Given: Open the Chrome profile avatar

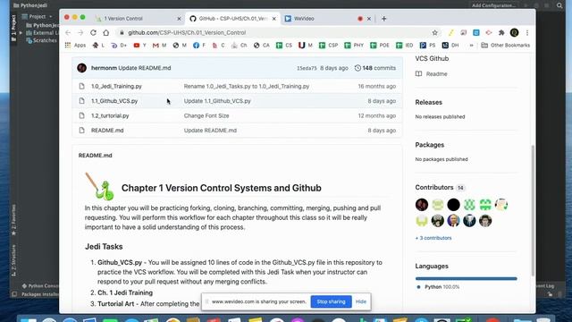Looking at the screenshot, I should 515,33.
